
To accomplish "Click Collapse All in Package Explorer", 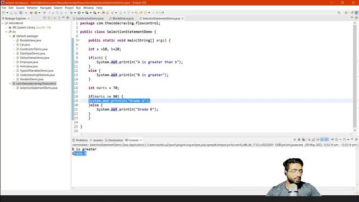I will (45, 18).
